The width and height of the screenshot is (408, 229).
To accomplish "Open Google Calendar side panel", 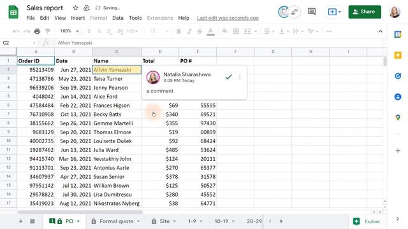I will (398, 34).
